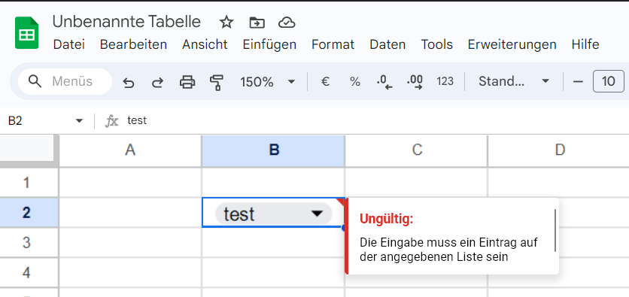Print the spreadsheet
This screenshot has width=629, height=297.
point(187,82)
